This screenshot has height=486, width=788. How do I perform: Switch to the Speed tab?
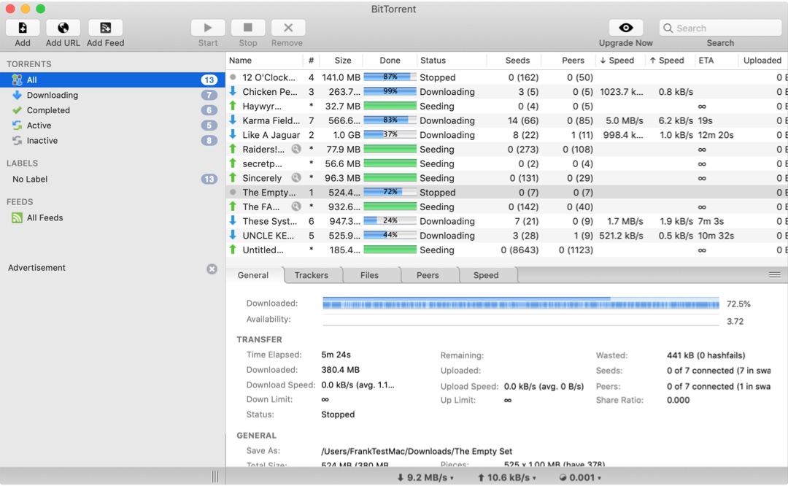tap(486, 275)
